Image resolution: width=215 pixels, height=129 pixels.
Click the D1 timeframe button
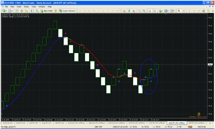108,11
